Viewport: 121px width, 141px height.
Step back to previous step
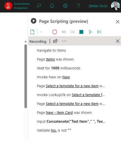pos(72,32)
